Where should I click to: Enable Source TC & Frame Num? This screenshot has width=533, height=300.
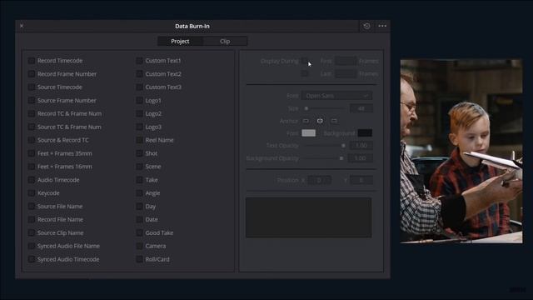coord(32,127)
